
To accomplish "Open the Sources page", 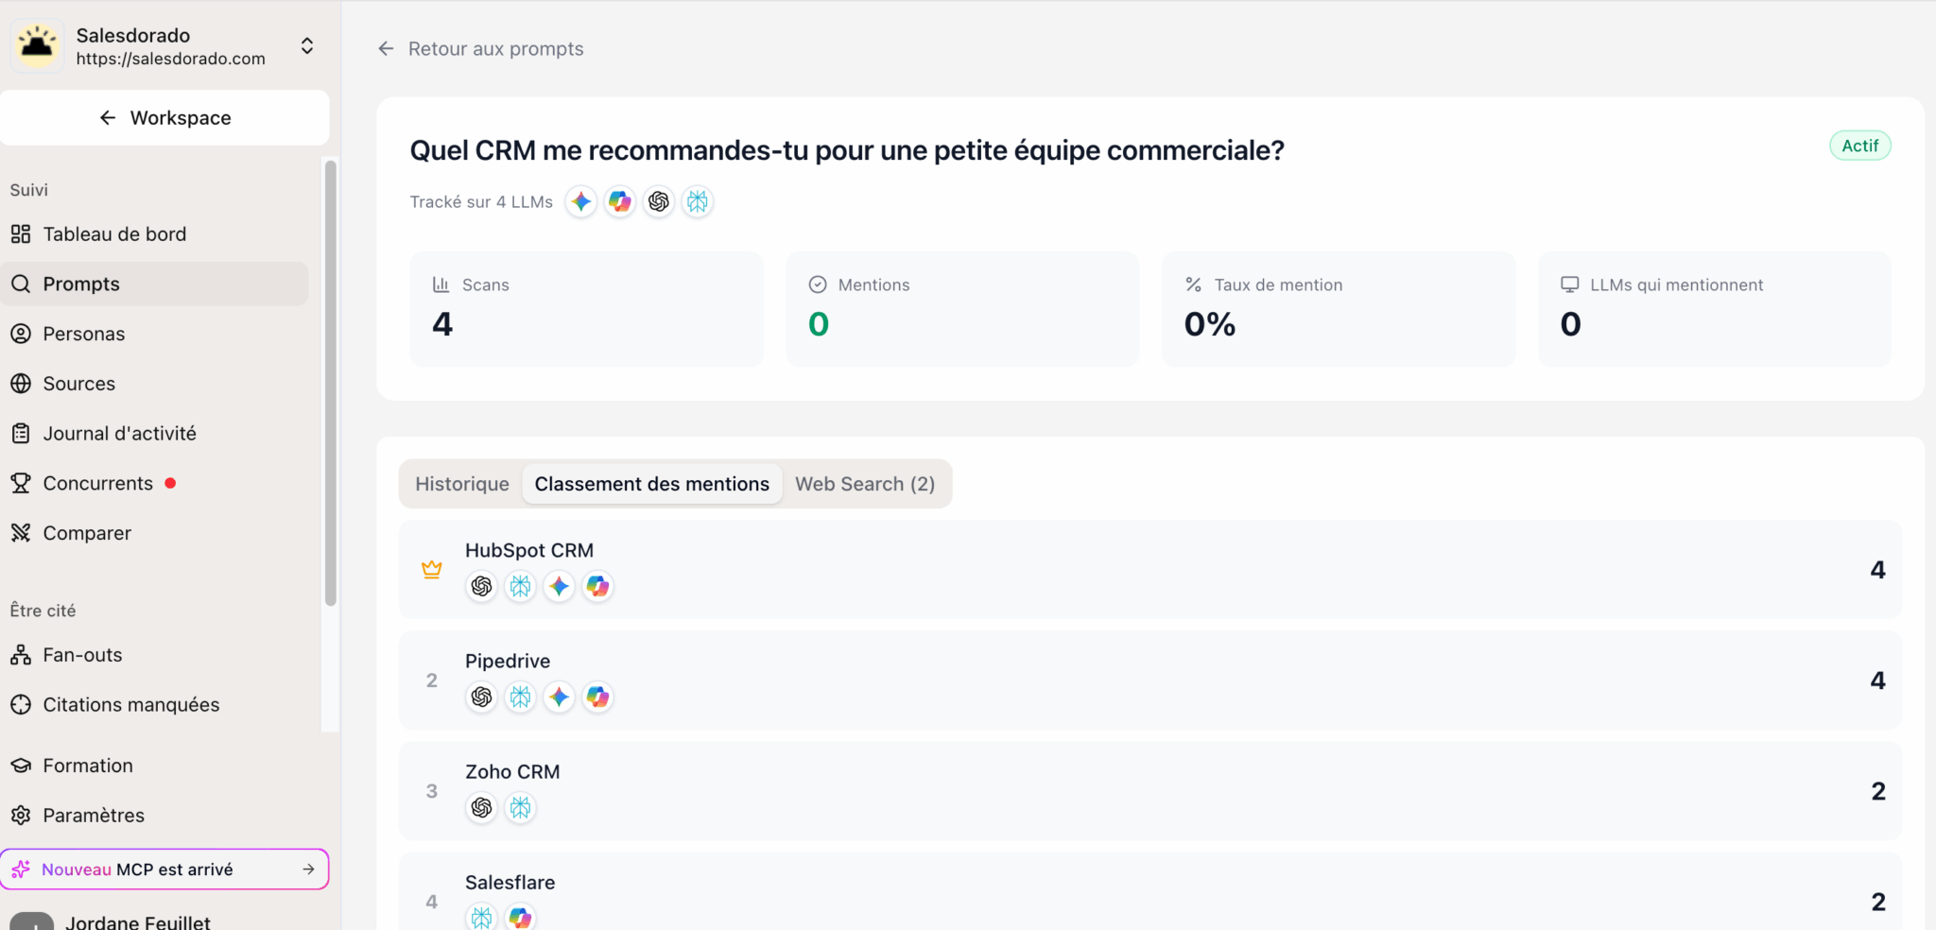I will [154, 384].
